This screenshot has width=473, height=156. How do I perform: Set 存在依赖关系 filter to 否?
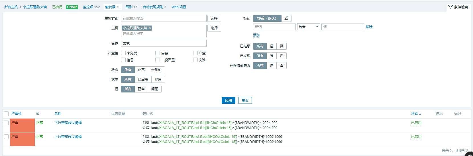click(282, 66)
